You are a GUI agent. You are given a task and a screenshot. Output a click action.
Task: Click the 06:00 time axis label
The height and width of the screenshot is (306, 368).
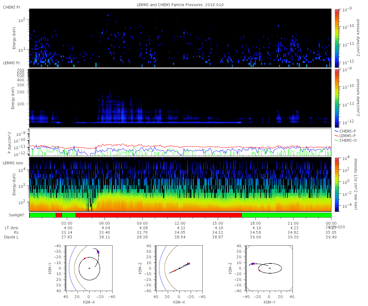[105, 223]
